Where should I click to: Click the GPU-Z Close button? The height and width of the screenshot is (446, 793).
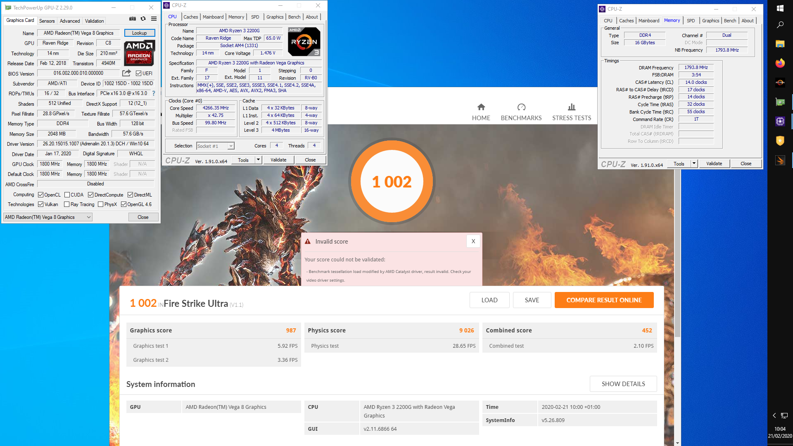pos(143,217)
